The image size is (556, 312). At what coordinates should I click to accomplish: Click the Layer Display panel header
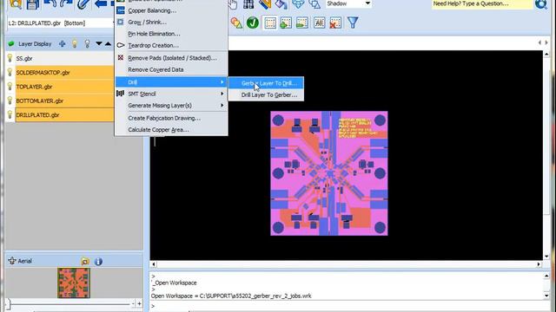[x=59, y=44]
